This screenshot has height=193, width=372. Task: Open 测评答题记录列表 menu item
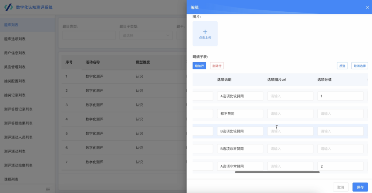28,109
